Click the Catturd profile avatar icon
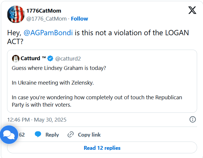 (x=16, y=58)
